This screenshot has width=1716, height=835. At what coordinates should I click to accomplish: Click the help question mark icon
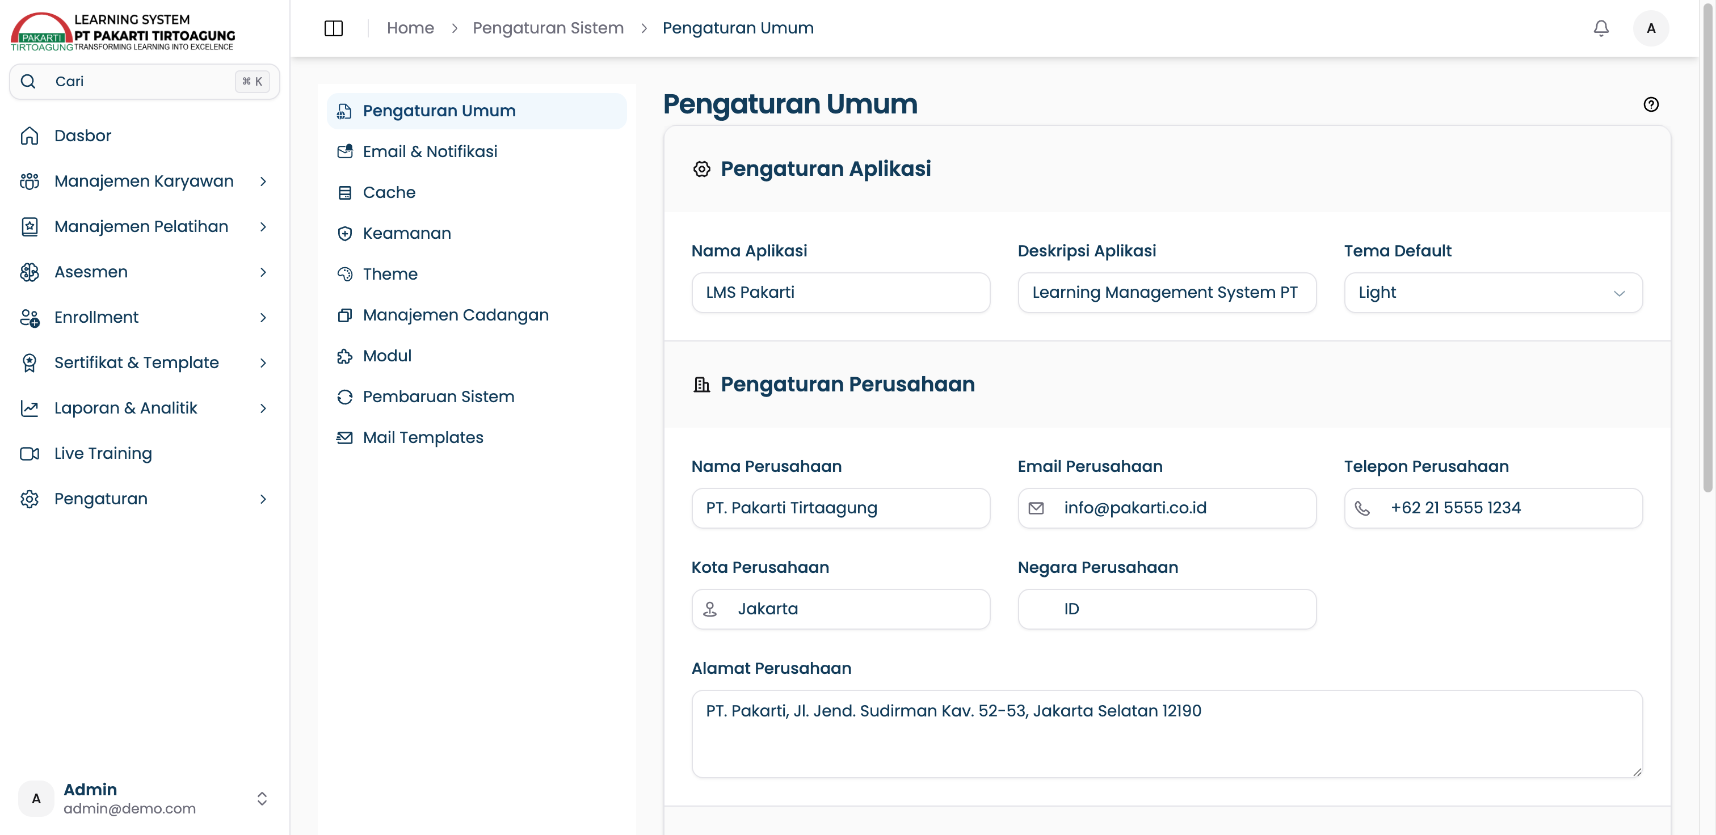[x=1651, y=104]
